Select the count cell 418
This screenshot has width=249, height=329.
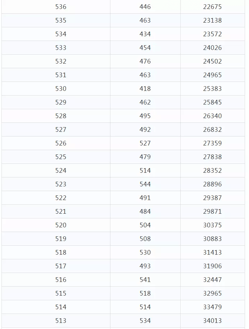coord(145,89)
